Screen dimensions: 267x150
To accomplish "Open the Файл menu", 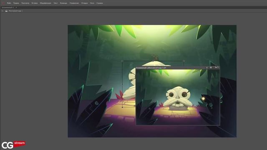I will (9, 3).
